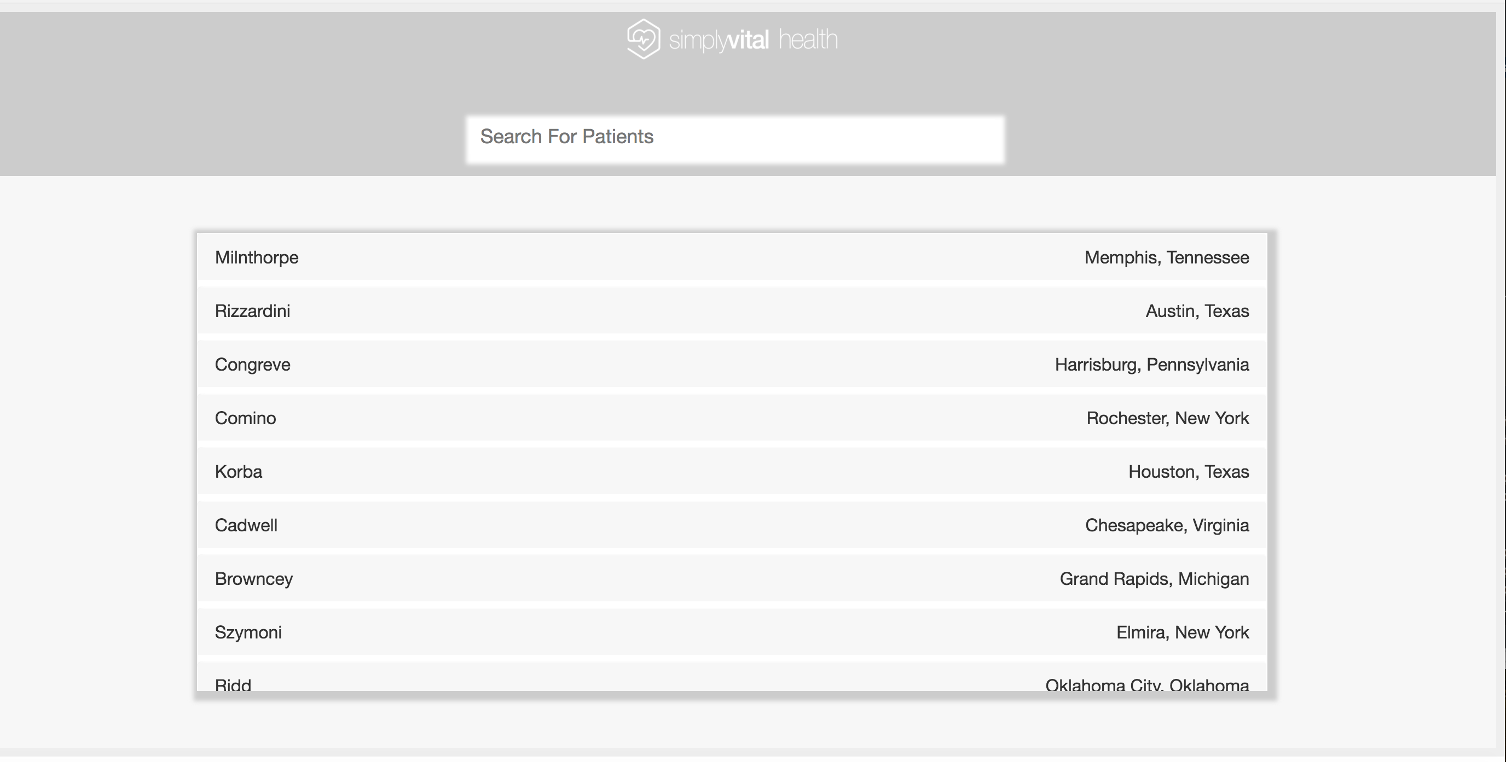
Task: Open patient record for Milnthorpe
Action: [x=257, y=257]
